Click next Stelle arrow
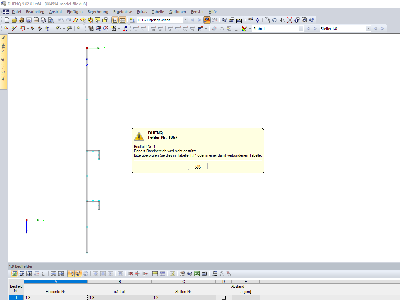This screenshot has height=300, width=400. [382, 29]
